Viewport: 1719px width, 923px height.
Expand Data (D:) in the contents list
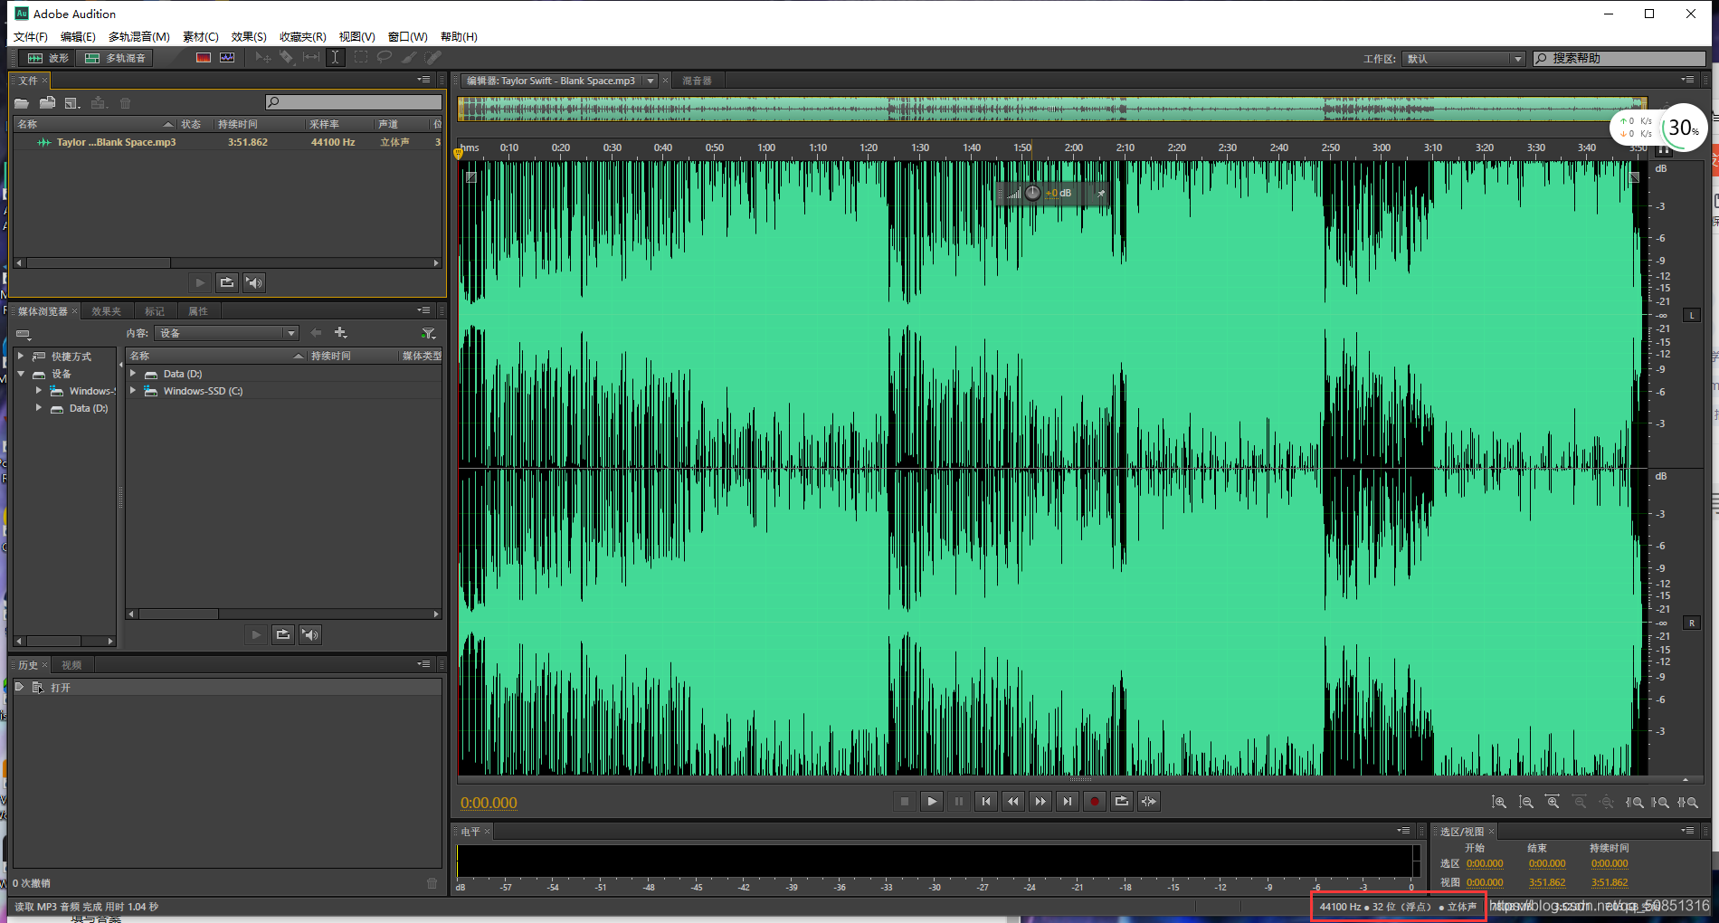point(133,374)
